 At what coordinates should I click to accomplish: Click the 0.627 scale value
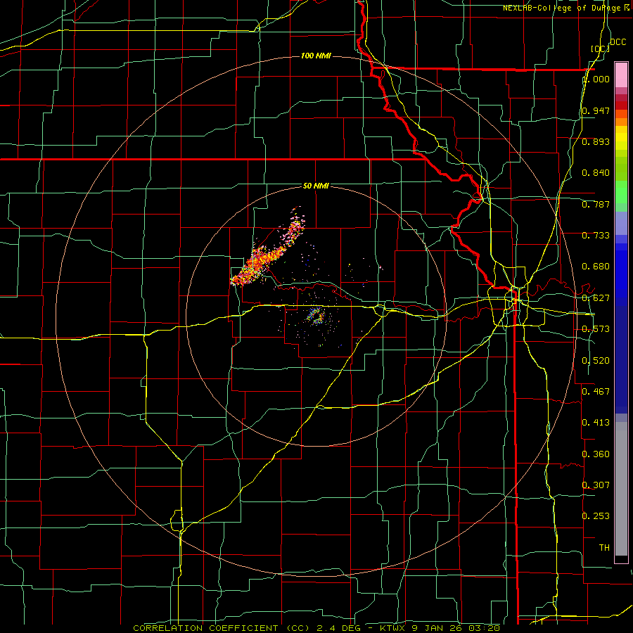pyautogui.click(x=596, y=298)
